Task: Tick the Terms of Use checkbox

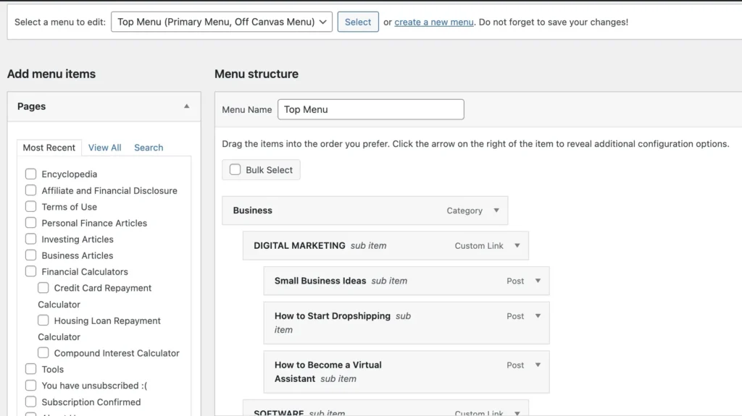Action: click(x=30, y=207)
